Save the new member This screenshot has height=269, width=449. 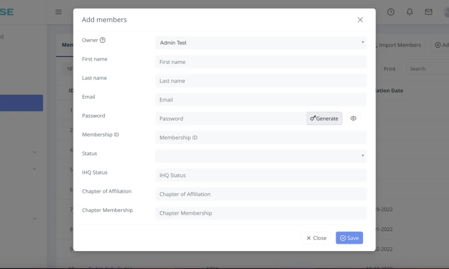click(349, 238)
